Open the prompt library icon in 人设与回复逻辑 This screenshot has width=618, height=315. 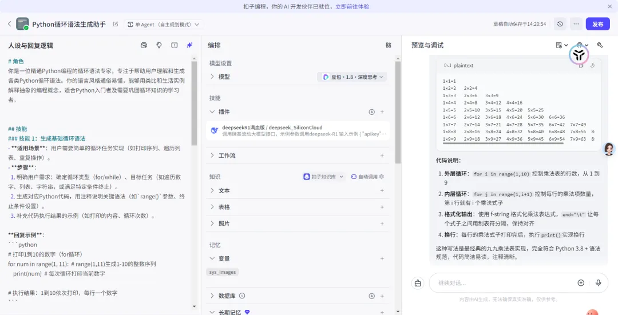[x=144, y=45]
